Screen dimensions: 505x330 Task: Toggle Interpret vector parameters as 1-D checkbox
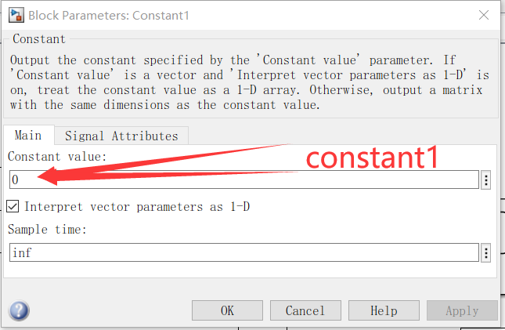pyautogui.click(x=13, y=207)
